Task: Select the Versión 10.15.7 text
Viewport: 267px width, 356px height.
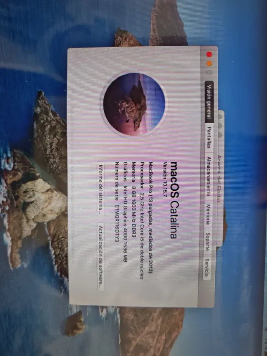Action: (x=166, y=179)
